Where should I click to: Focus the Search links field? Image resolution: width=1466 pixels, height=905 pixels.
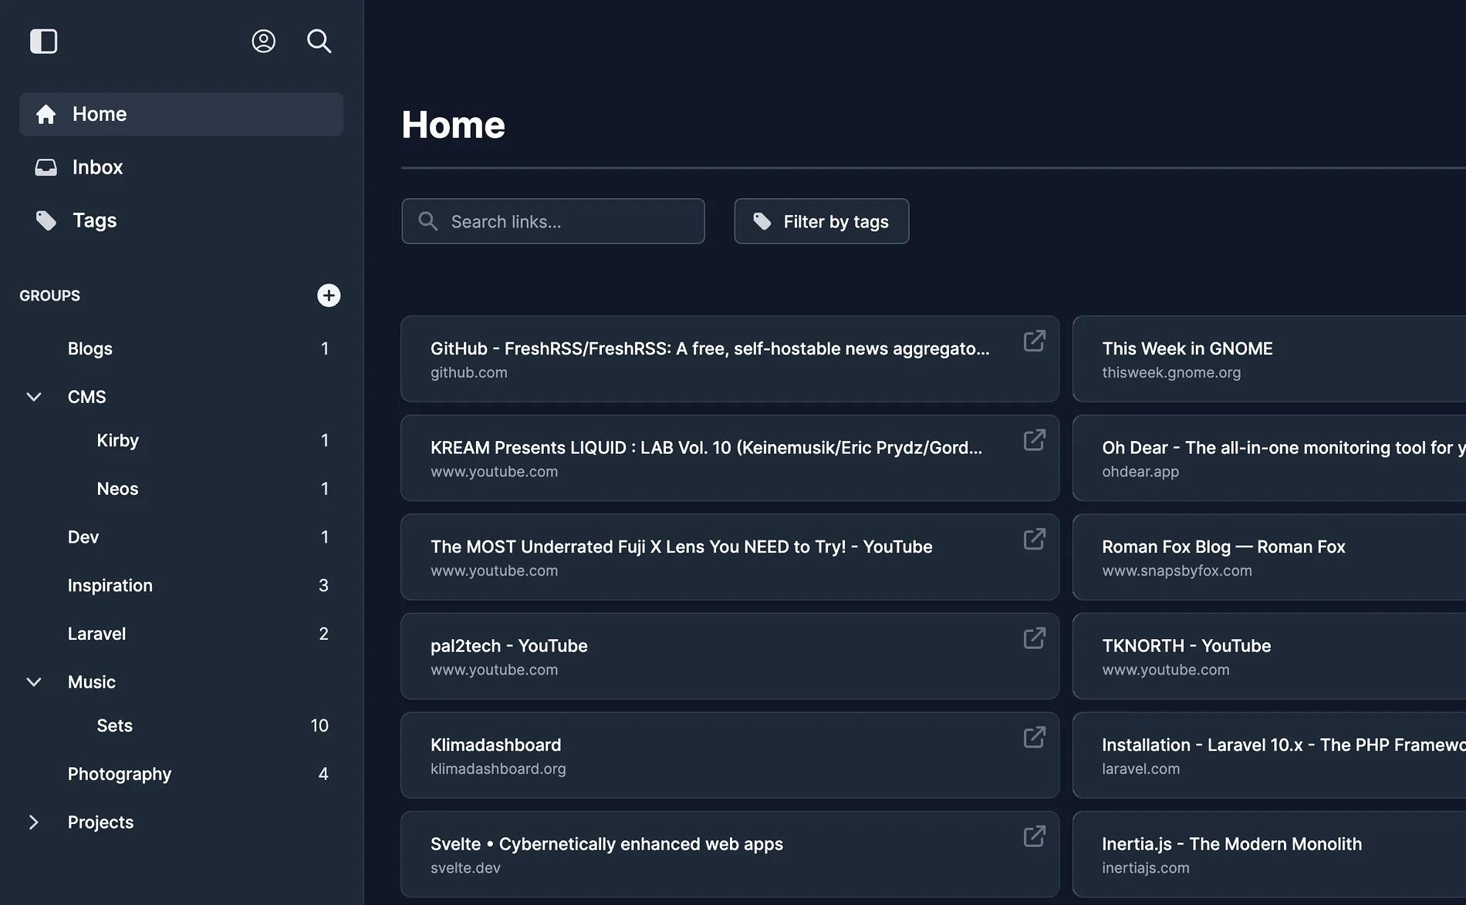553,221
